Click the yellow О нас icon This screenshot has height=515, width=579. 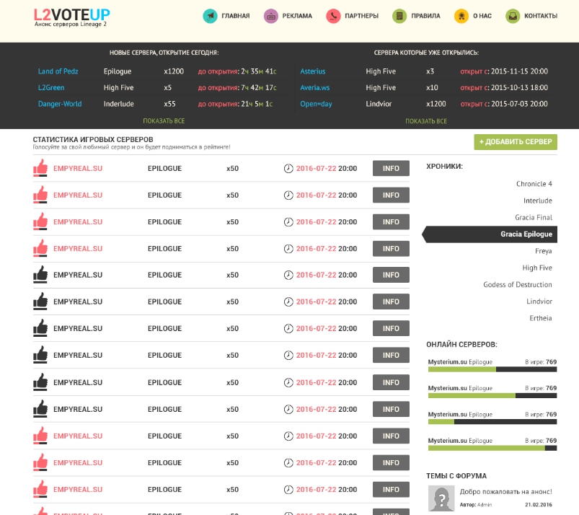[461, 16]
